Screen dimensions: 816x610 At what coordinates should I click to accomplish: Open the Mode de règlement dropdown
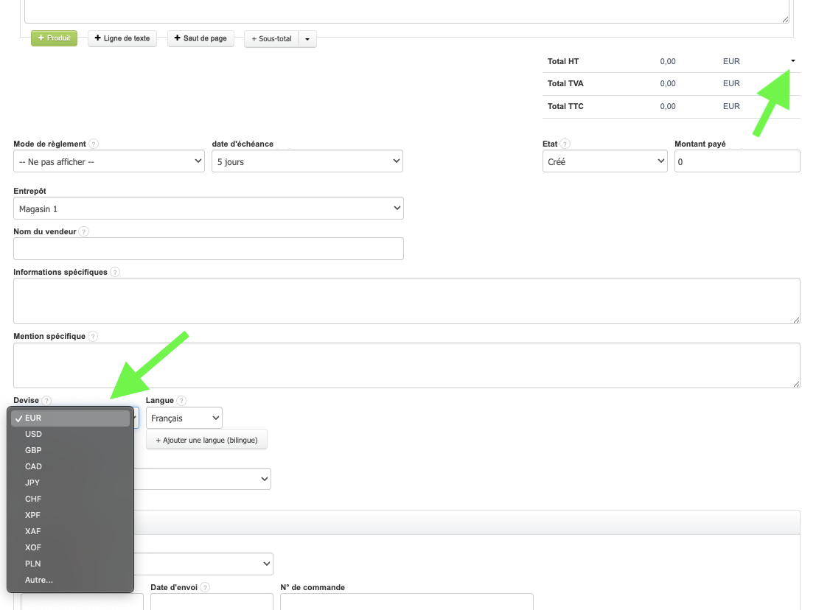pos(109,161)
